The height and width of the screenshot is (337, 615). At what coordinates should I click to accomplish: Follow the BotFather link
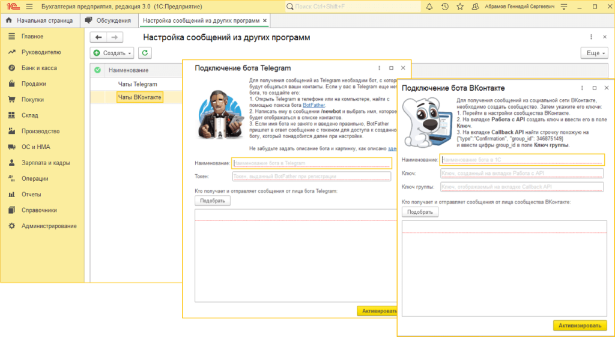click(314, 106)
